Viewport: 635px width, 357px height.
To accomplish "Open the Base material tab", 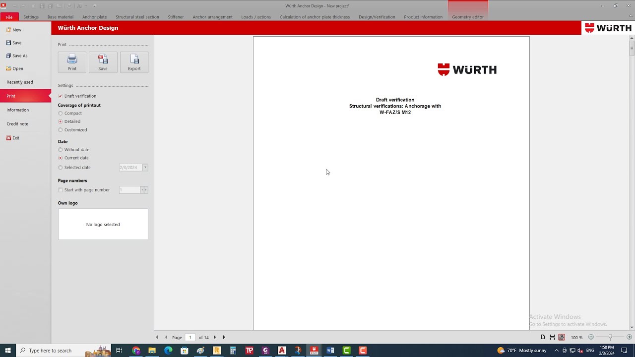I will 61,17.
